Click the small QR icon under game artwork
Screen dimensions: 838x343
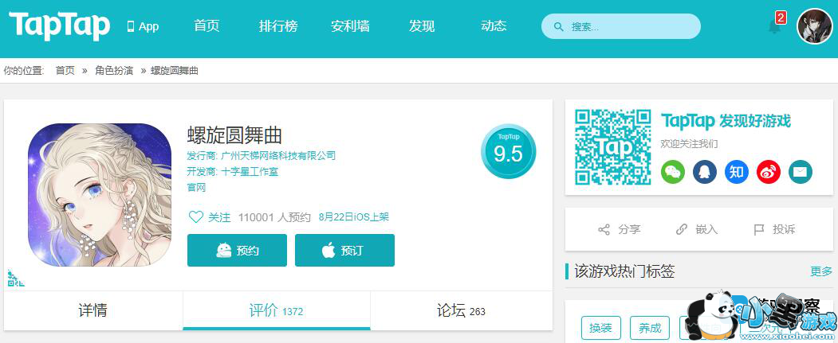click(15, 278)
